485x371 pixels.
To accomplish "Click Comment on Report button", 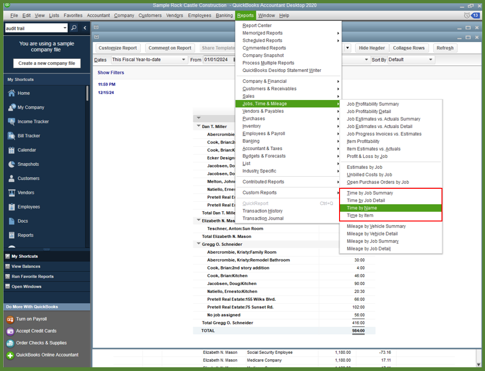I will click(x=170, y=48).
